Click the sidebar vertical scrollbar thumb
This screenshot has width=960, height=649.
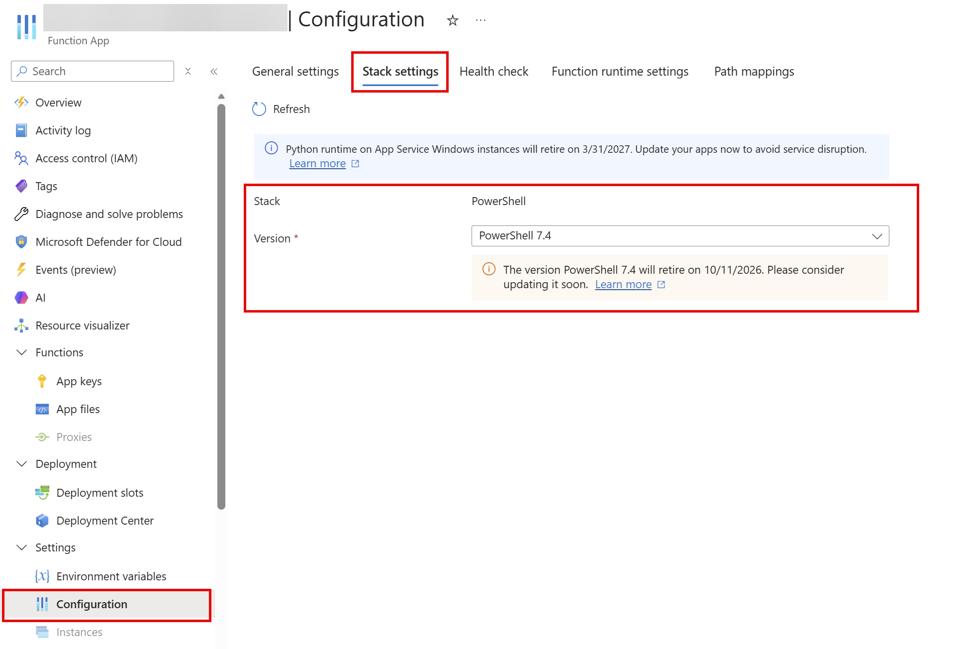coord(221,307)
